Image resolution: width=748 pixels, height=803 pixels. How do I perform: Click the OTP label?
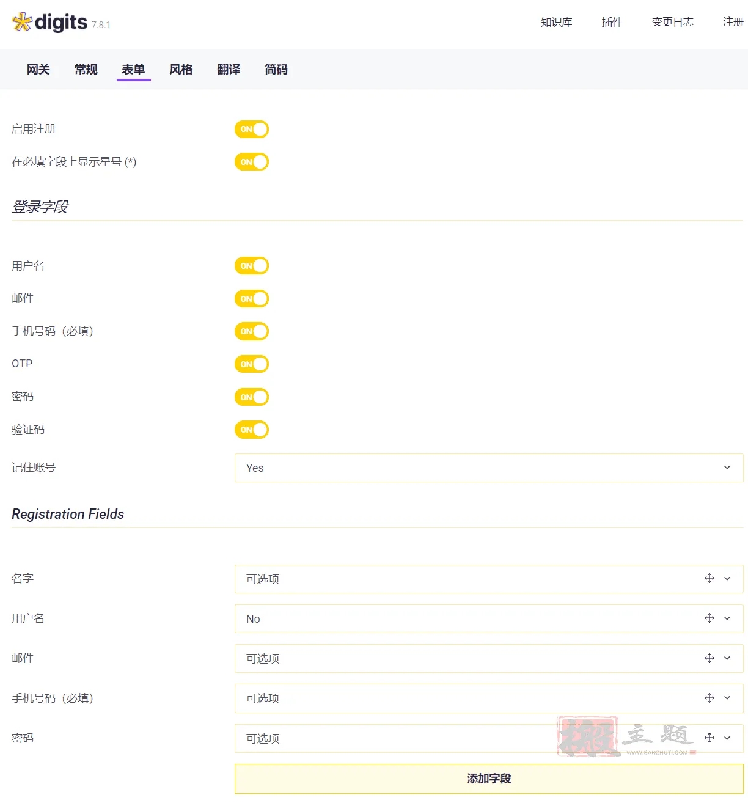22,364
